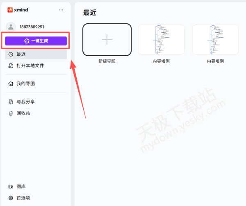Click the home icon for 我的导图
246x206 pixels.
tap(11, 84)
